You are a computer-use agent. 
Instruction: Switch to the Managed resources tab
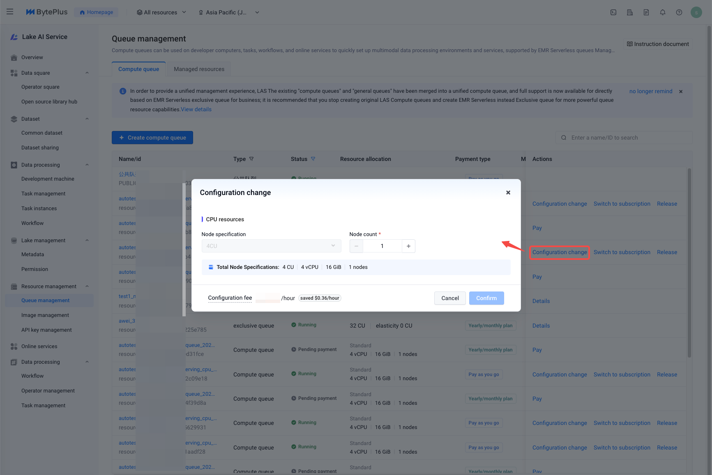[199, 69]
